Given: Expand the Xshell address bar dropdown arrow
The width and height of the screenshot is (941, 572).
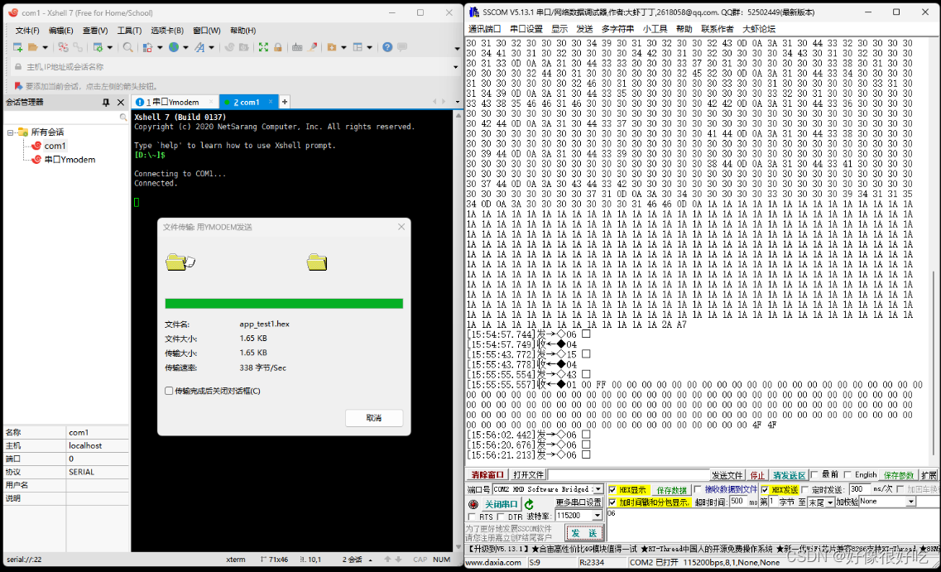Looking at the screenshot, I should click(455, 66).
